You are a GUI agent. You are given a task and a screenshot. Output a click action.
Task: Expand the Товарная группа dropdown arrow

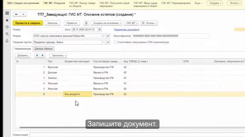coord(104,42)
